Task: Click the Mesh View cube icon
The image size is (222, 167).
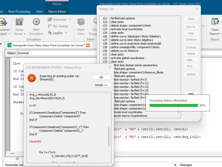Action: point(81,22)
